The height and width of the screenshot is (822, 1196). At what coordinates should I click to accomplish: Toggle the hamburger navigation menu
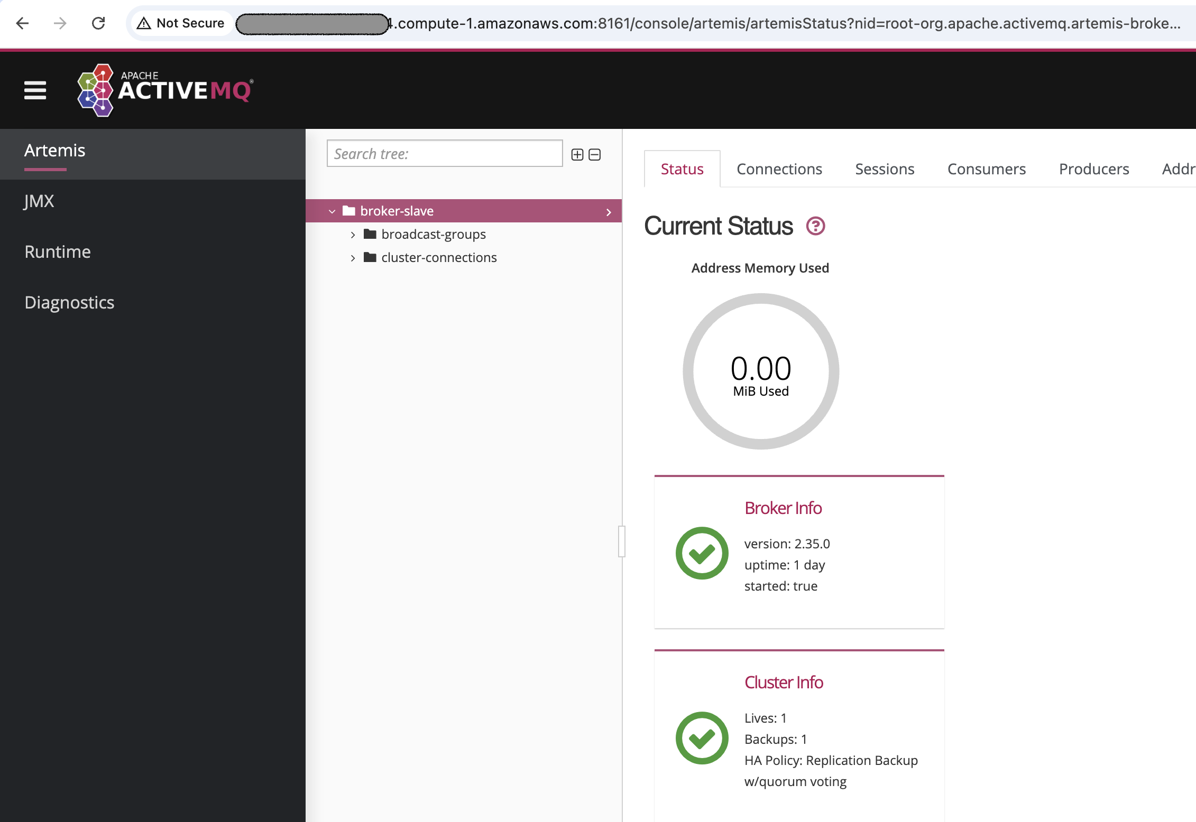tap(35, 90)
